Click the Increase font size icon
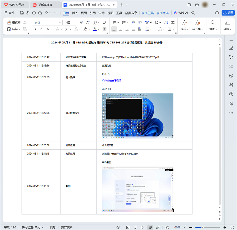Image resolution: width=237 pixels, height=230 pixels. click(x=81, y=23)
